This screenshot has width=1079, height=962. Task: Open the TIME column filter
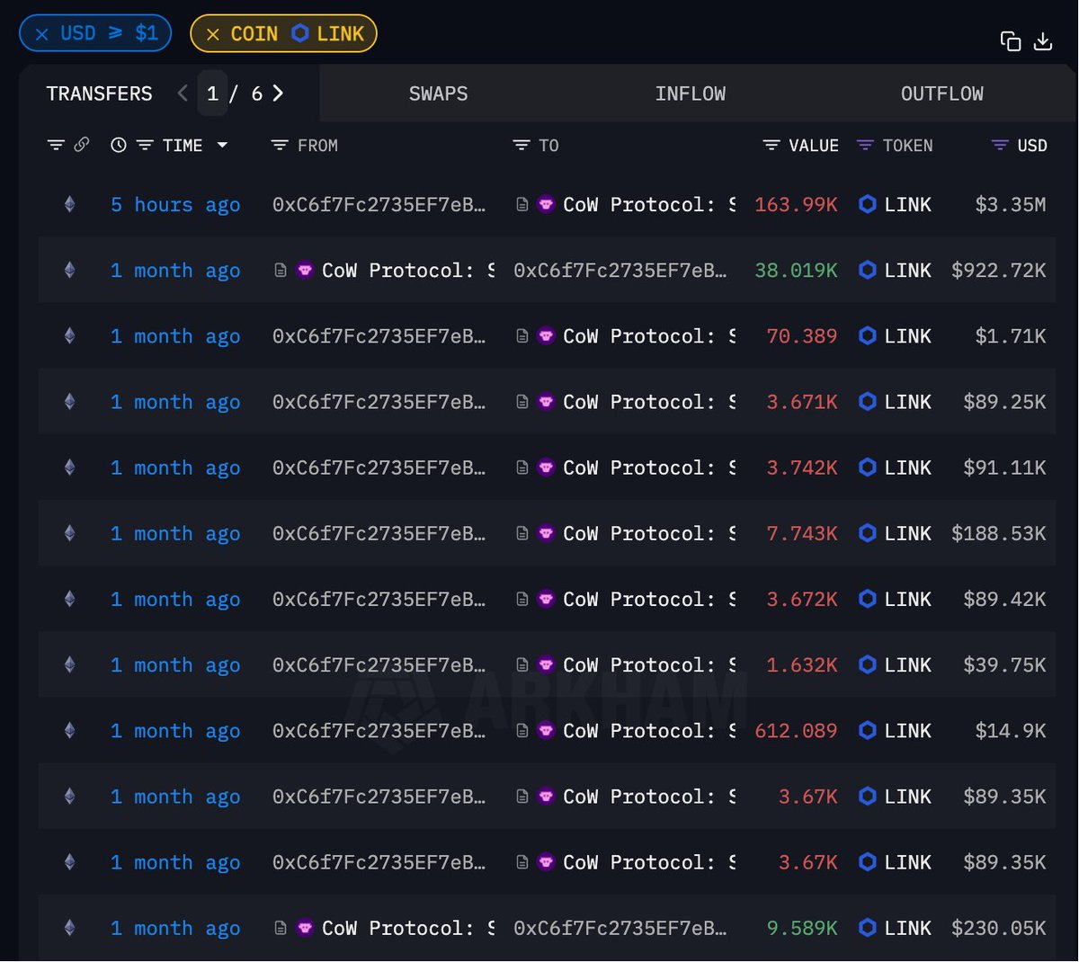pyautogui.click(x=145, y=145)
